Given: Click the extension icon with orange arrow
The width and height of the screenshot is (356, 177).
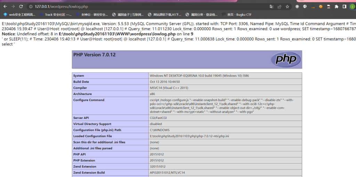Looking at the screenshot, I should tap(313, 7).
